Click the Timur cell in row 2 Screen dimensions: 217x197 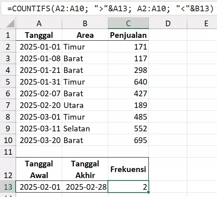(85, 47)
